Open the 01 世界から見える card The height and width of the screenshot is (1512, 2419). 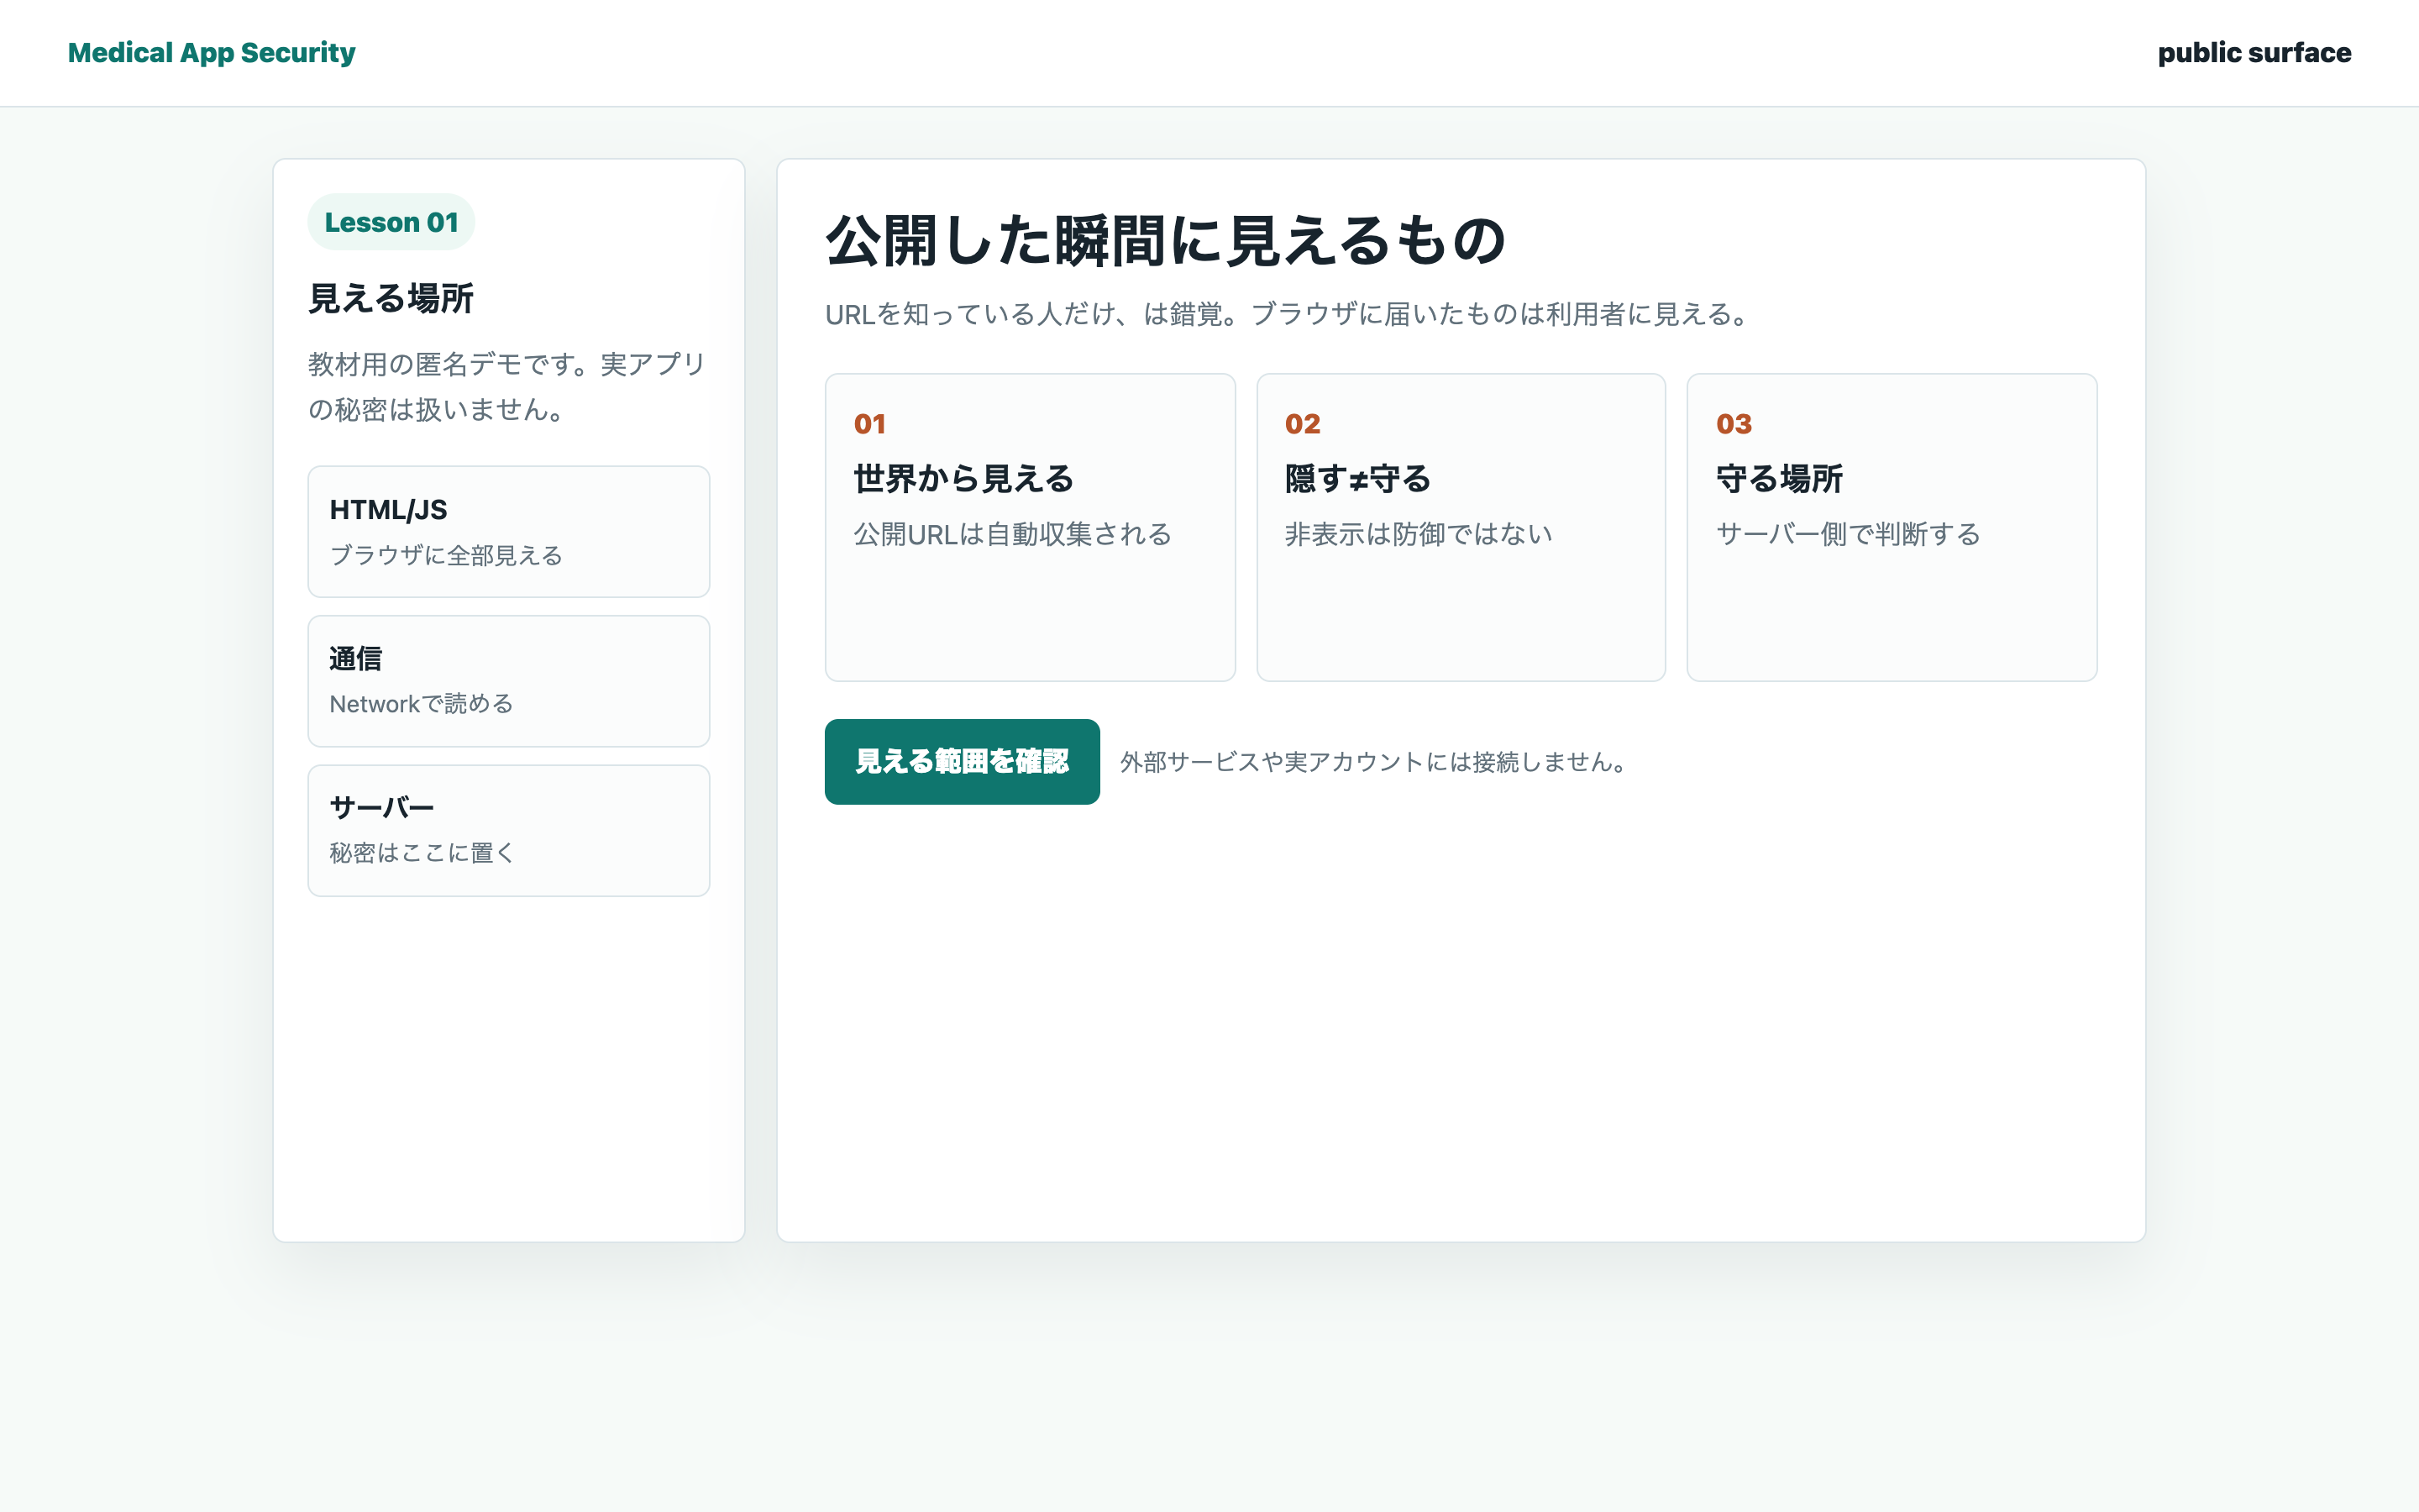click(1030, 527)
